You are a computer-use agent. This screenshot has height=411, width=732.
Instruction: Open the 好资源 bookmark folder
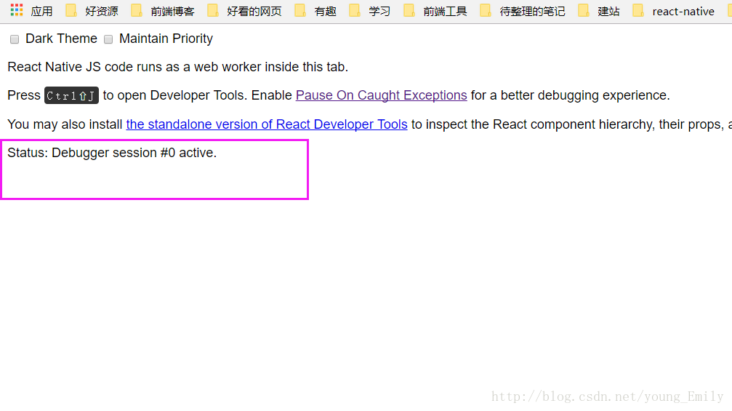coord(92,11)
